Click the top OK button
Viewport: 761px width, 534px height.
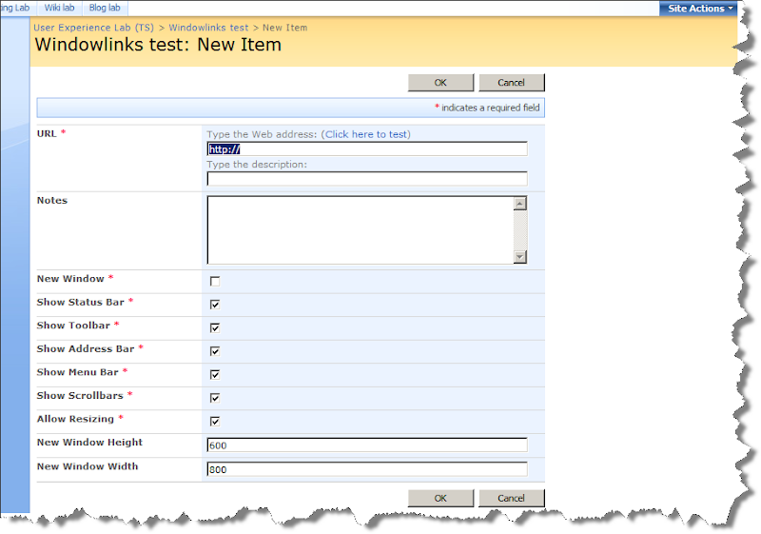[440, 83]
